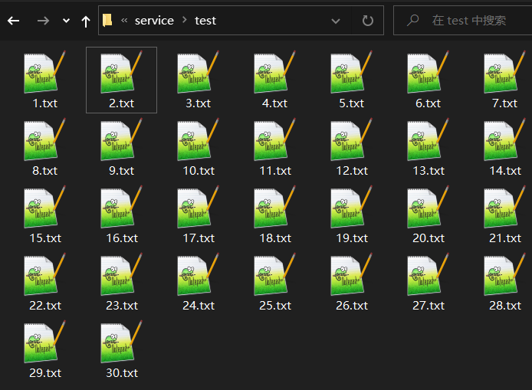Click on the 10.txt file
Screen dimensions: 532x390
pyautogui.click(x=198, y=147)
